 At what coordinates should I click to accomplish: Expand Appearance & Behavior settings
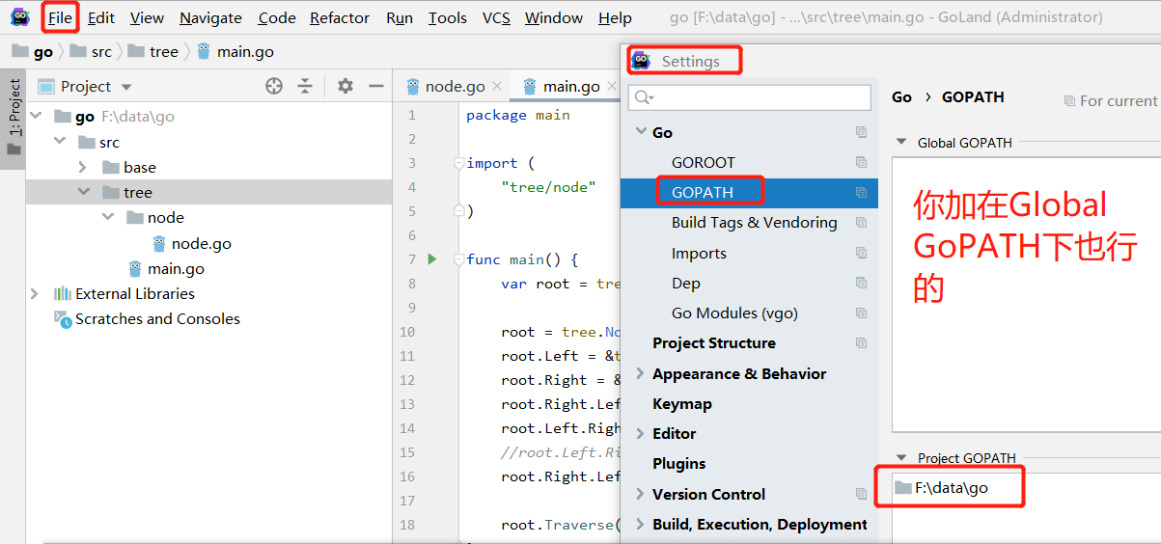(x=641, y=373)
